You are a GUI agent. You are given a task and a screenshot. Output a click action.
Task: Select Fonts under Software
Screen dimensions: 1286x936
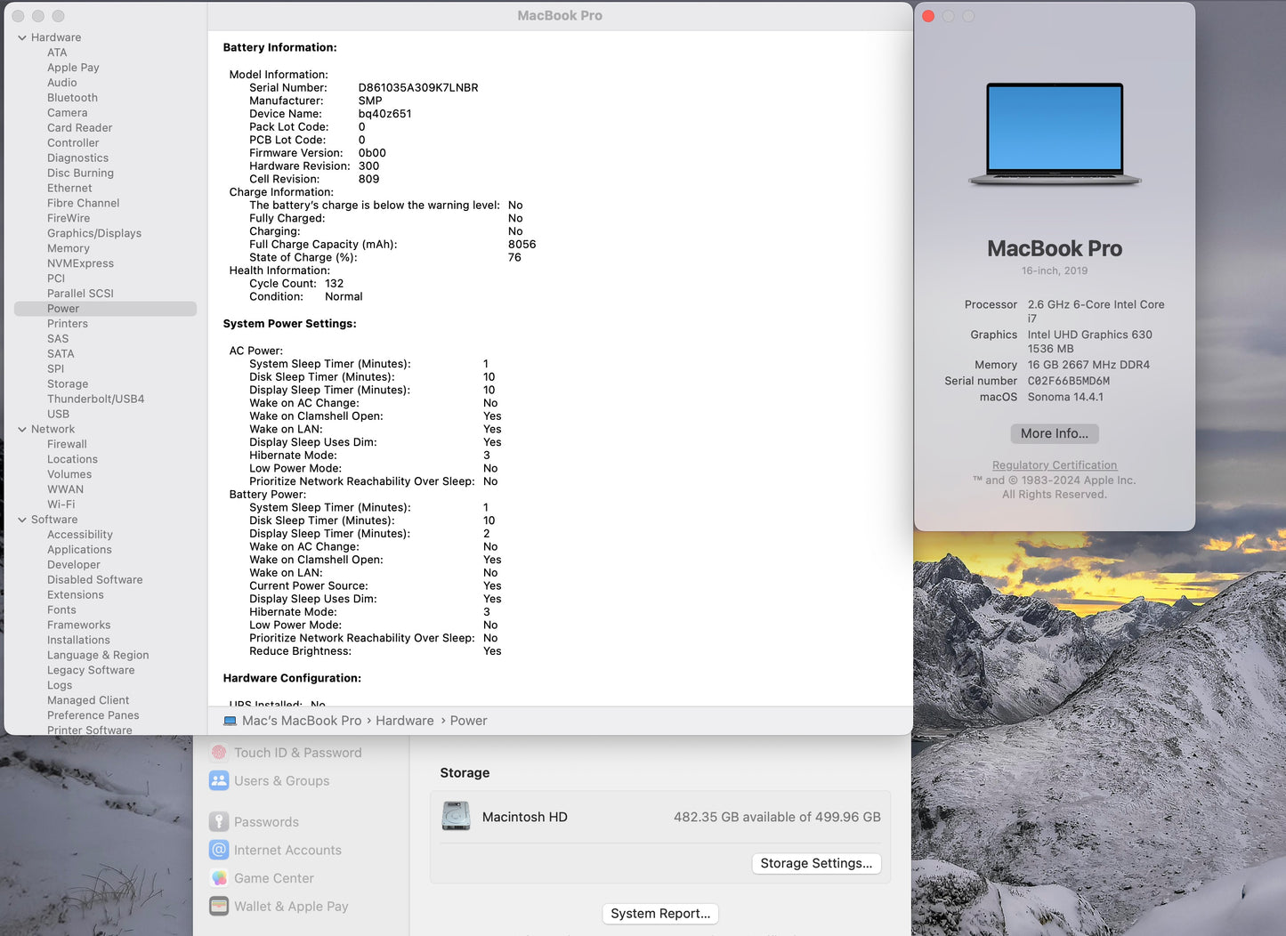click(61, 609)
